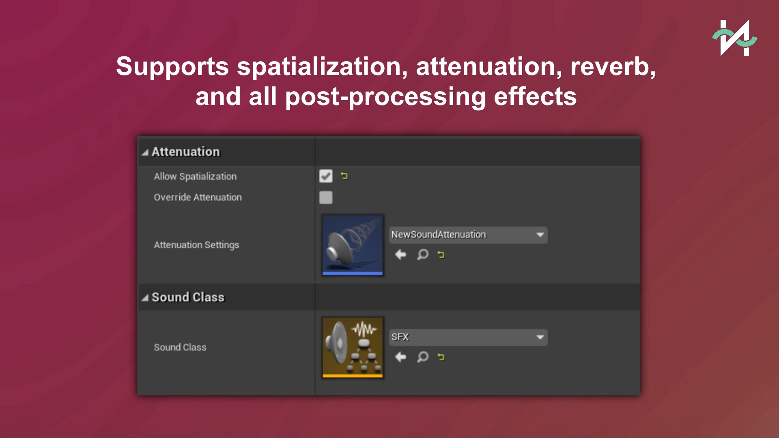779x438 pixels.
Task: Click the SFX sound class thumbnail
Action: point(353,347)
